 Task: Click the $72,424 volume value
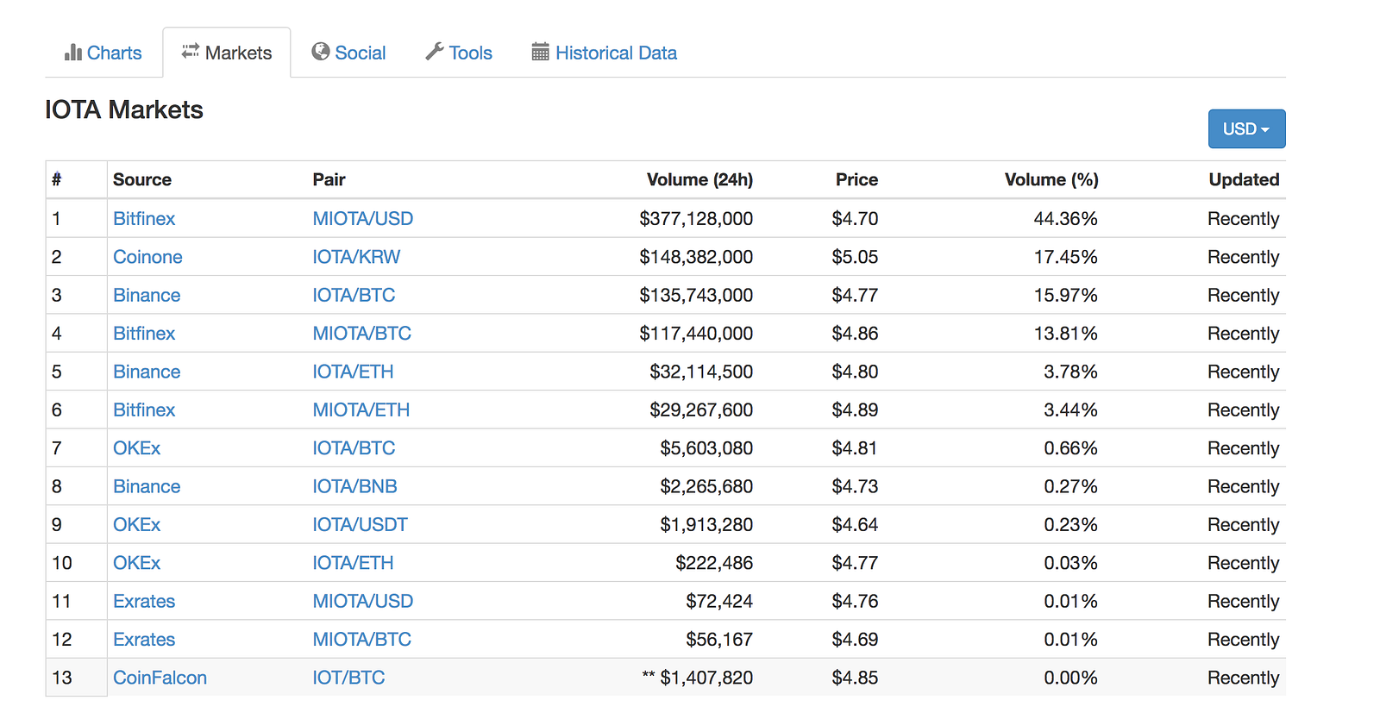coord(719,601)
